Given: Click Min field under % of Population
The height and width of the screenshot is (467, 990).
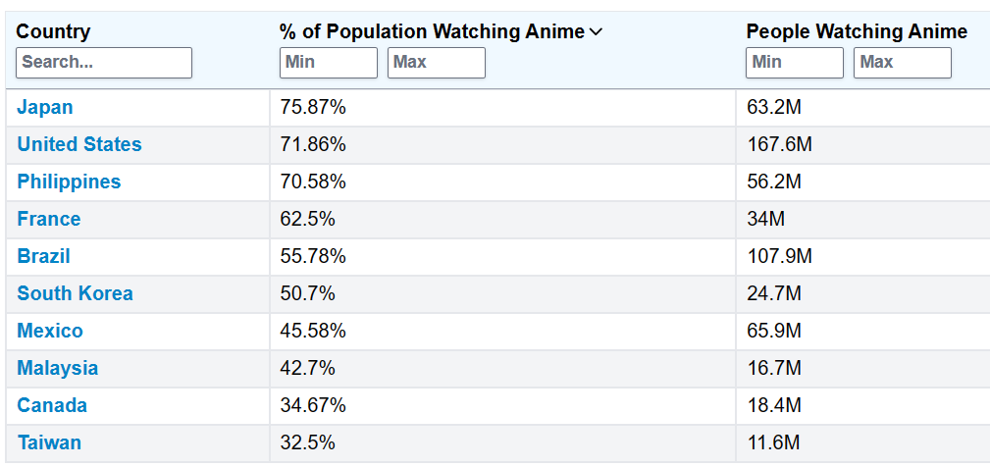Looking at the screenshot, I should [x=329, y=62].
